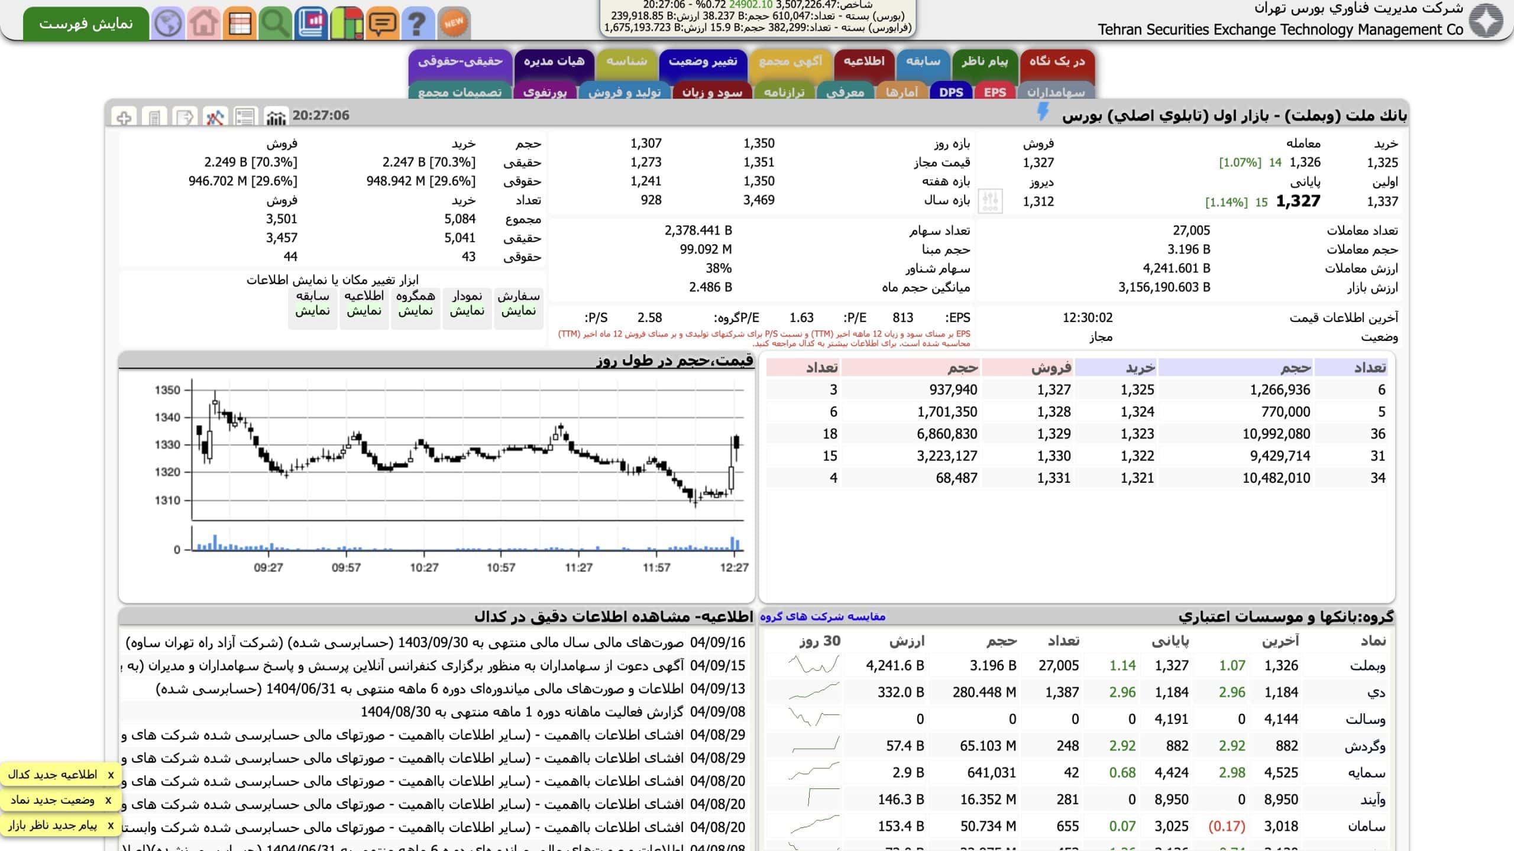Open the ترازنامه tab
The image size is (1514, 851).
pos(784,92)
